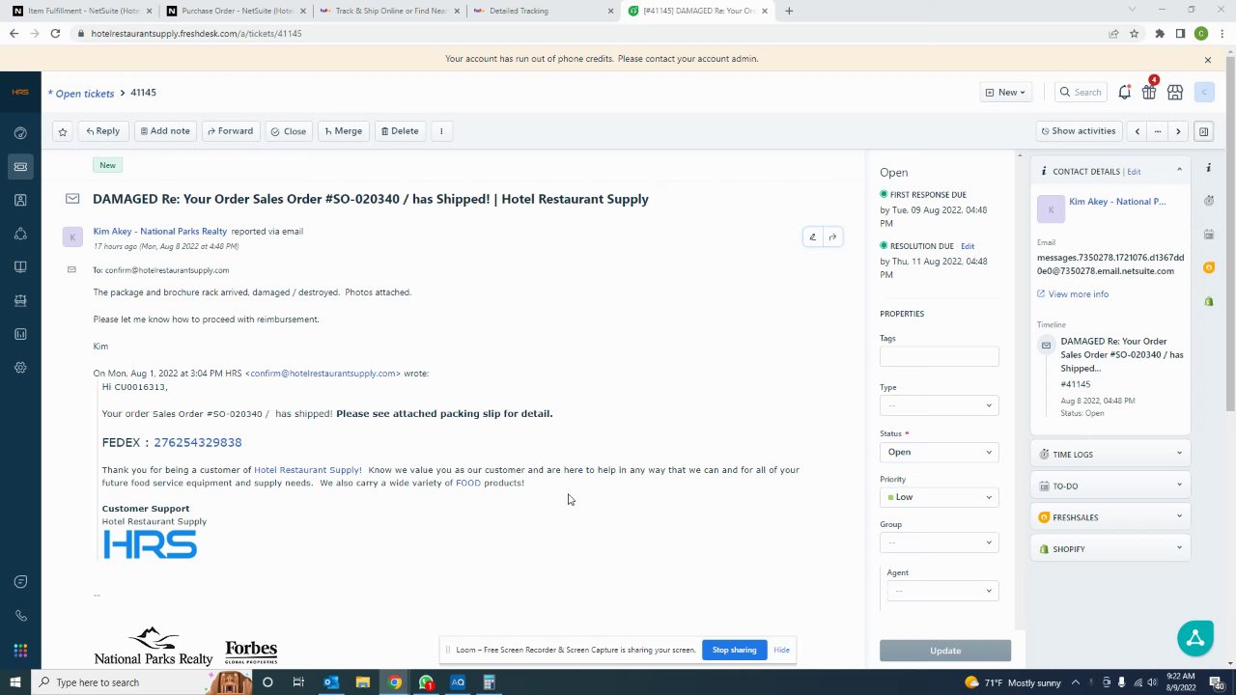Close the ticket with Close button
The height and width of the screenshot is (695, 1236).
pos(289,131)
